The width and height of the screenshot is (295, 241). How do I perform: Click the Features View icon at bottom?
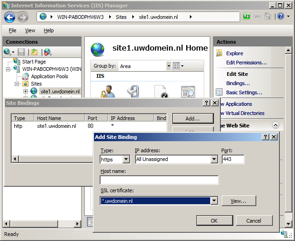click(x=90, y=222)
